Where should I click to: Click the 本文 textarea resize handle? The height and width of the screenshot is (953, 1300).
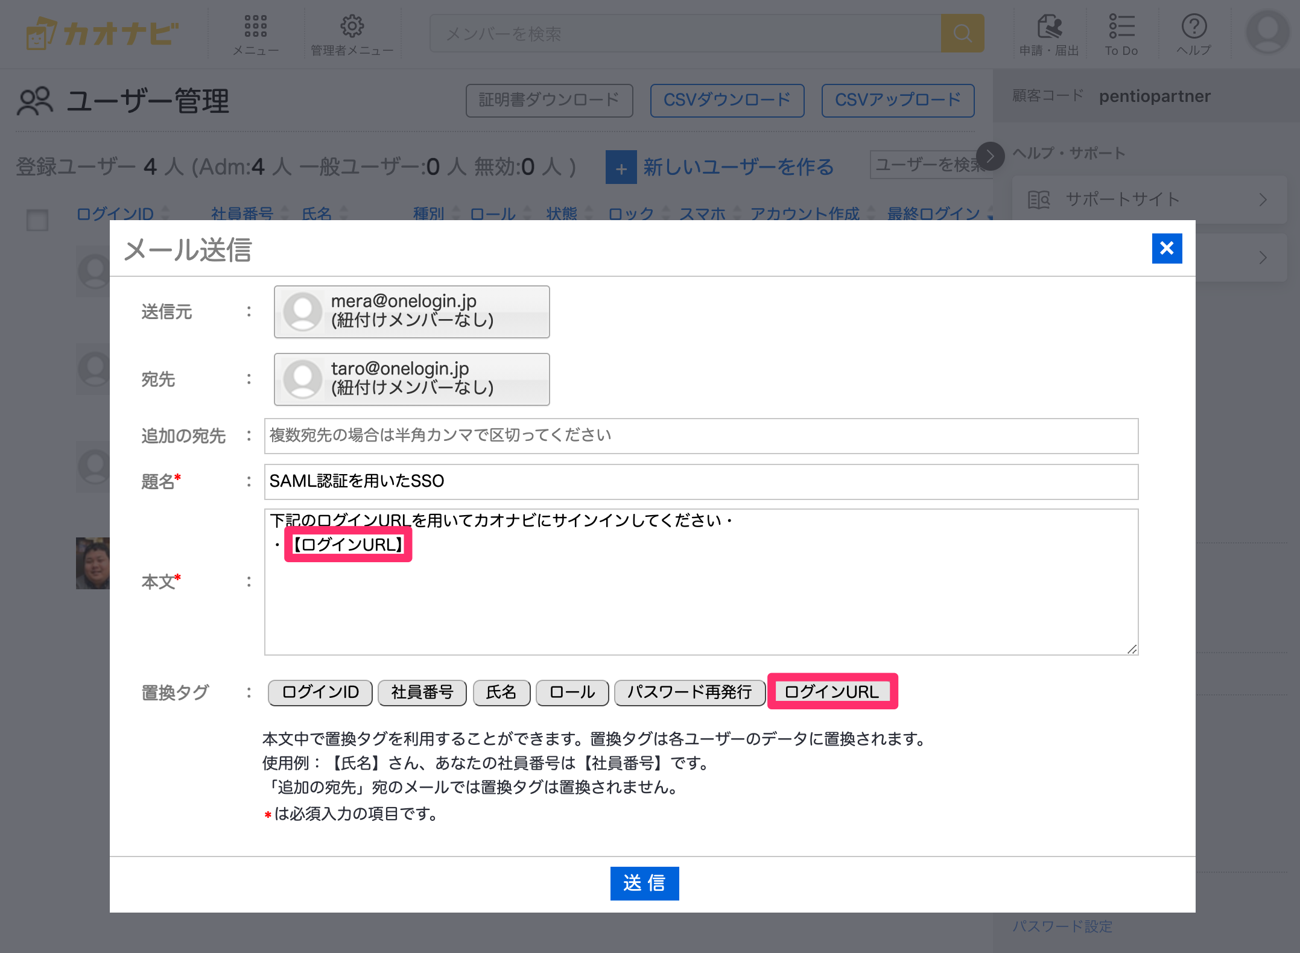pos(1132,649)
